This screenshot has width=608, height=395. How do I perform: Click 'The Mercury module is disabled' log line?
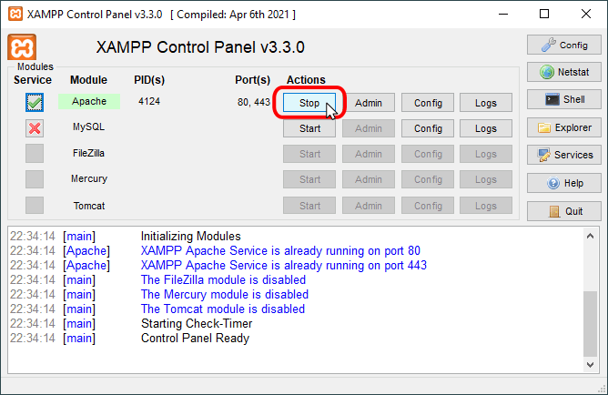(x=225, y=295)
